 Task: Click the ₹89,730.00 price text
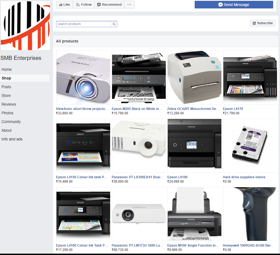[120, 250]
